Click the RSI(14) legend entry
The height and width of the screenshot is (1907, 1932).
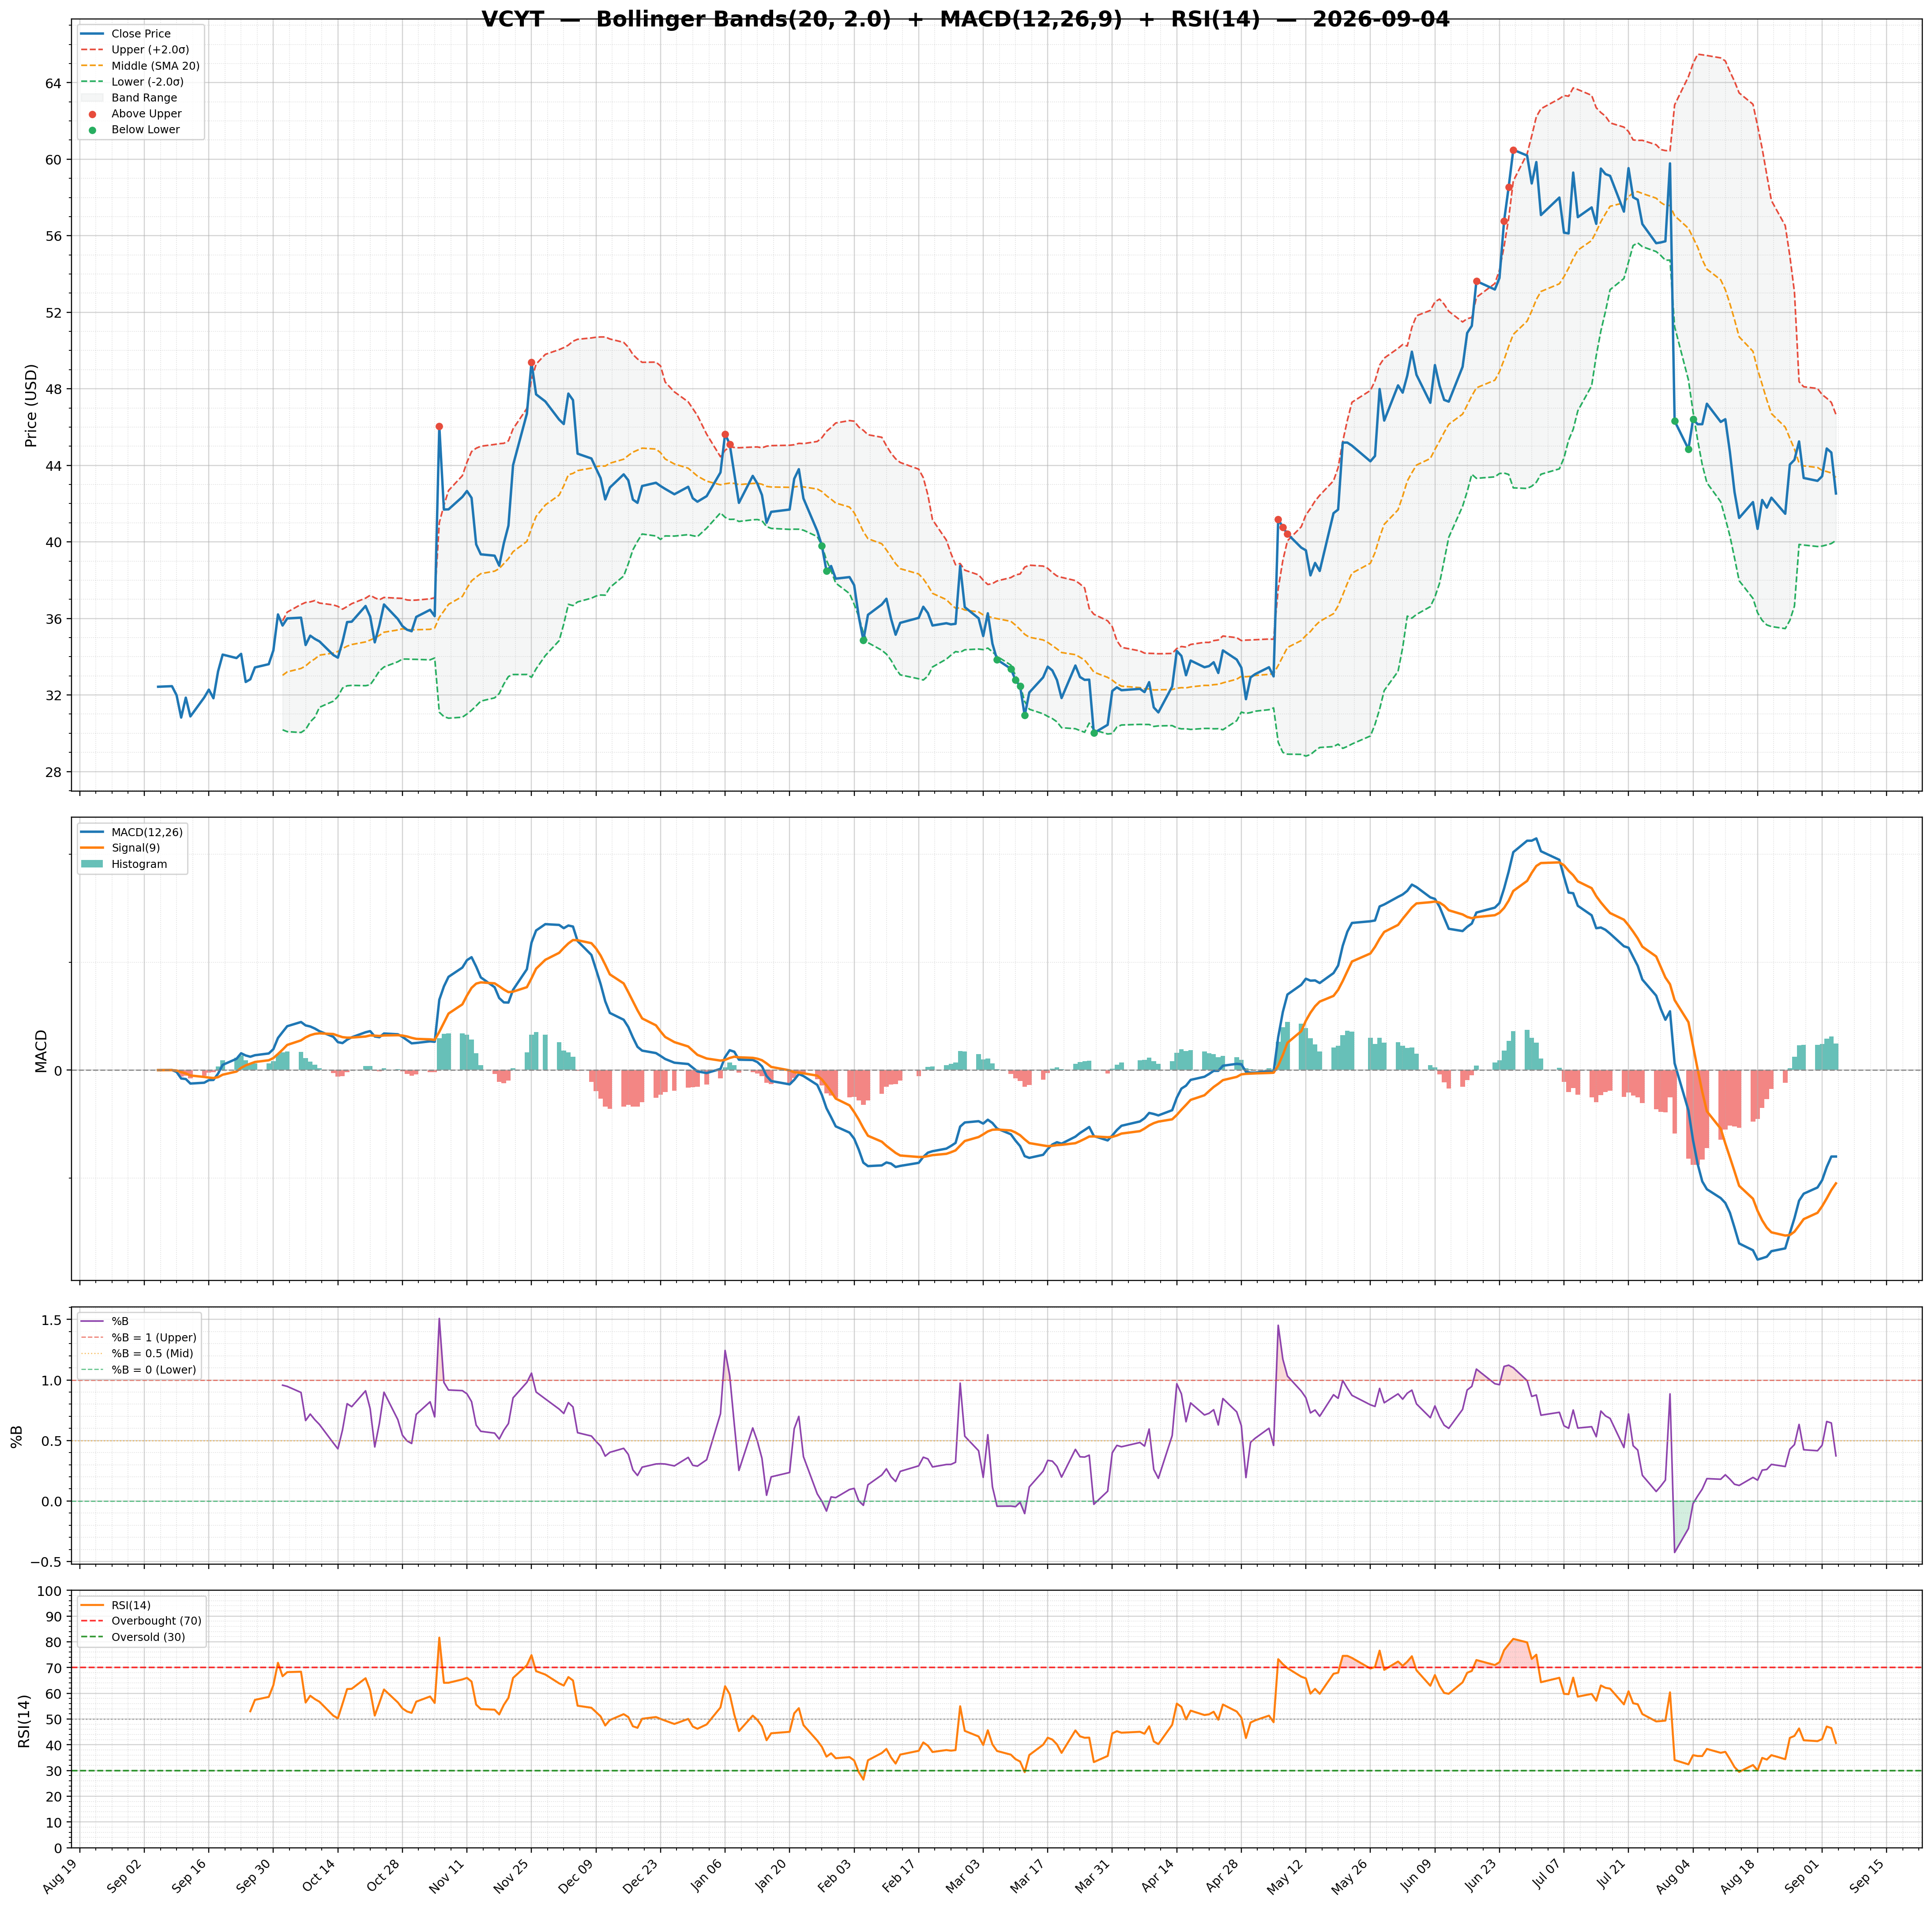[116, 1605]
